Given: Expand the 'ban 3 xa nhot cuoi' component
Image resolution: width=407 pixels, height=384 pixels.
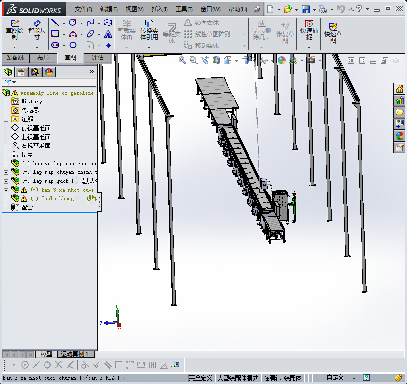Looking at the screenshot, I should tap(6, 190).
